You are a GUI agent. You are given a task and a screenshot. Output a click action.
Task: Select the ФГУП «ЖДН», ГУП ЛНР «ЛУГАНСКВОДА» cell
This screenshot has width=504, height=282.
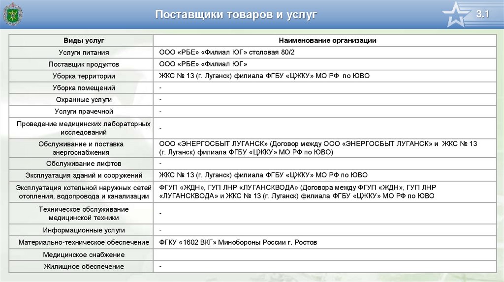[x=325, y=192]
